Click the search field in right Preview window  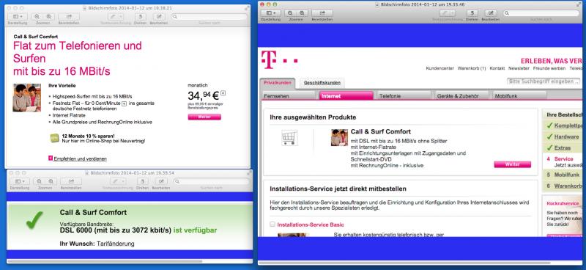[541, 13]
